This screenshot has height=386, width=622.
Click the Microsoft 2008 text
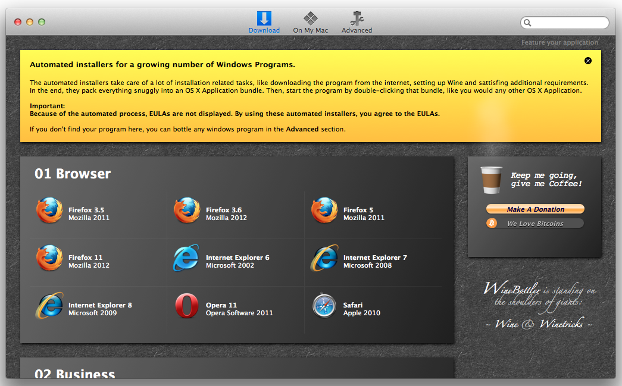coord(367,265)
